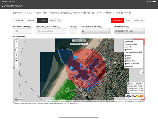Zoom in the map with plus button

click(x=16, y=41)
